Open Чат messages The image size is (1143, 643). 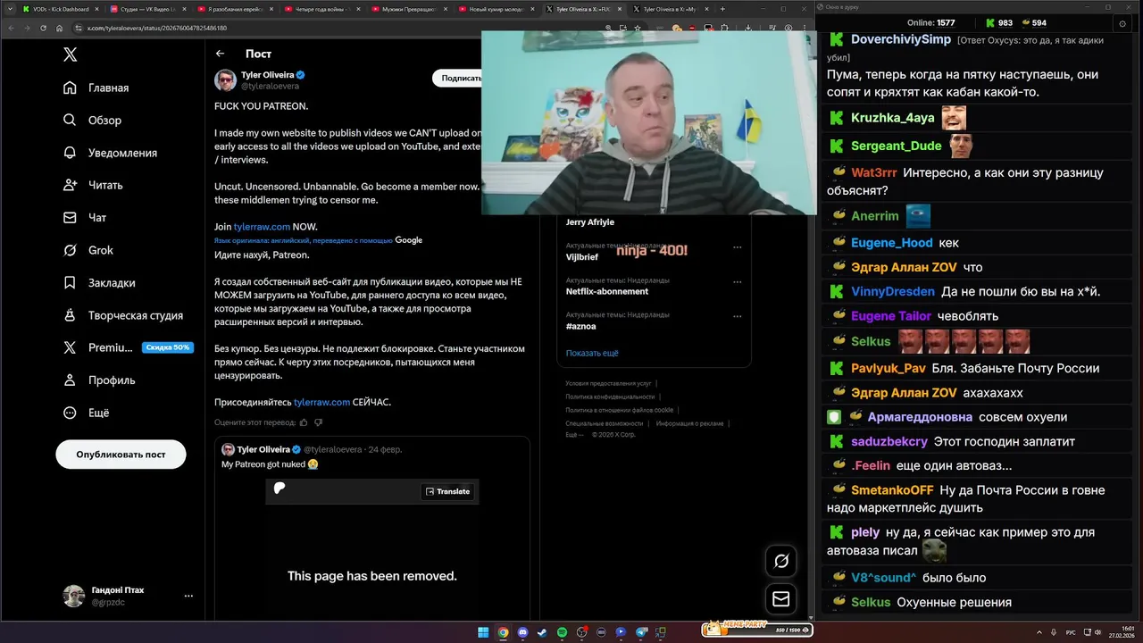[x=85, y=217]
